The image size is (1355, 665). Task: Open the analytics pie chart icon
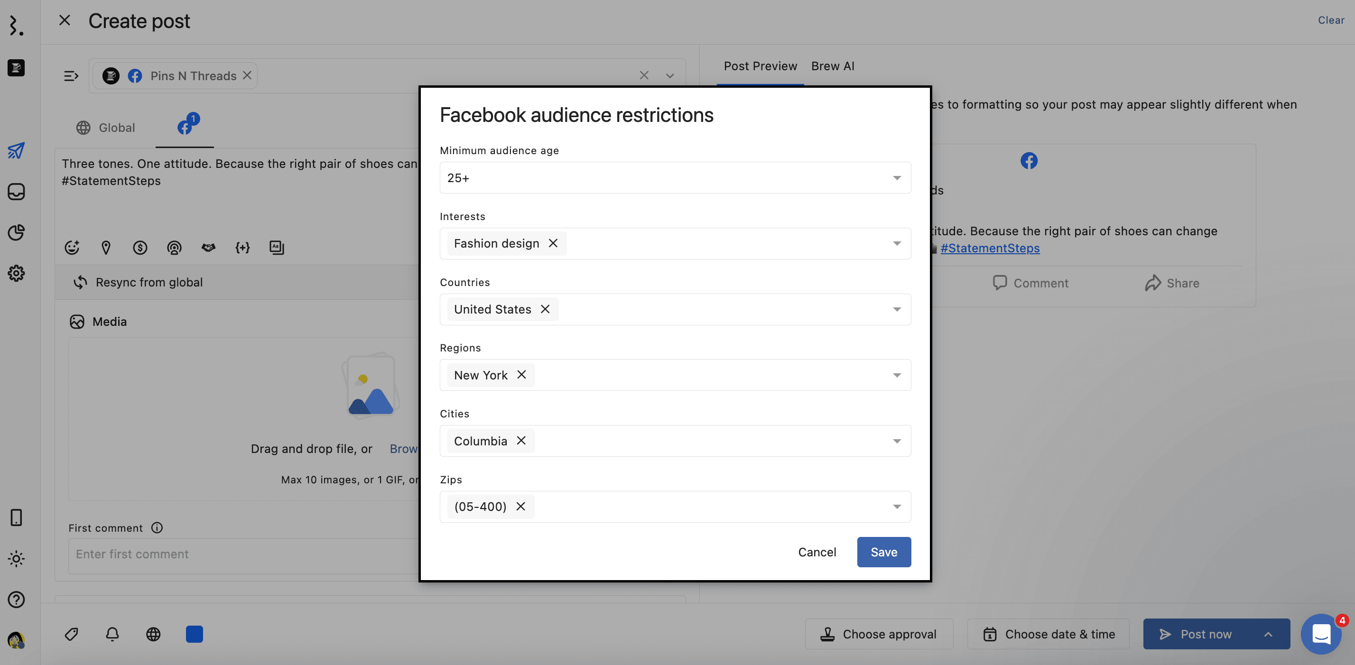16,232
